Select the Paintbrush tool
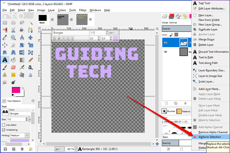This screenshot has height=153, width=230. click(5, 68)
